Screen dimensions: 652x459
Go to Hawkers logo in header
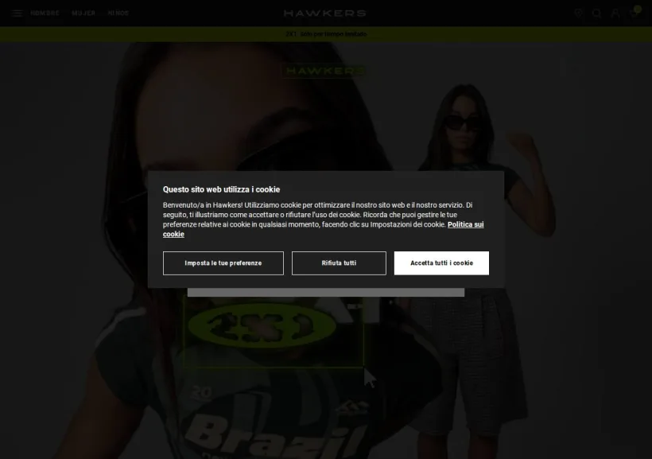324,14
